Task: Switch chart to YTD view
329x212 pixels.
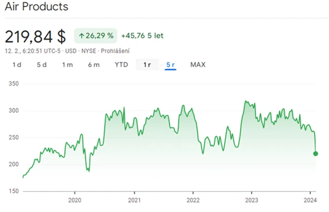Action: pyautogui.click(x=121, y=65)
